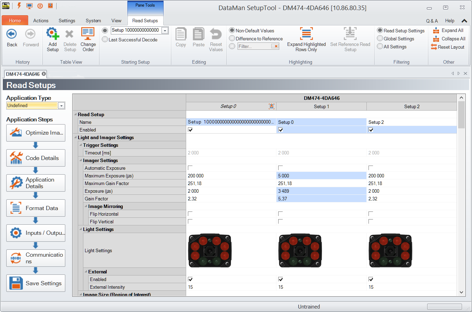The height and width of the screenshot is (312, 472).
Task: Open the Application Type dropdown
Action: pyautogui.click(x=61, y=106)
